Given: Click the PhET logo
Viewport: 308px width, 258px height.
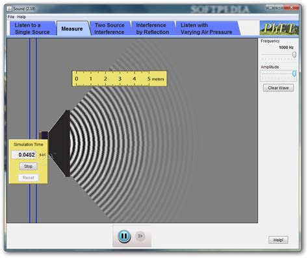Looking at the screenshot, I should [x=279, y=28].
